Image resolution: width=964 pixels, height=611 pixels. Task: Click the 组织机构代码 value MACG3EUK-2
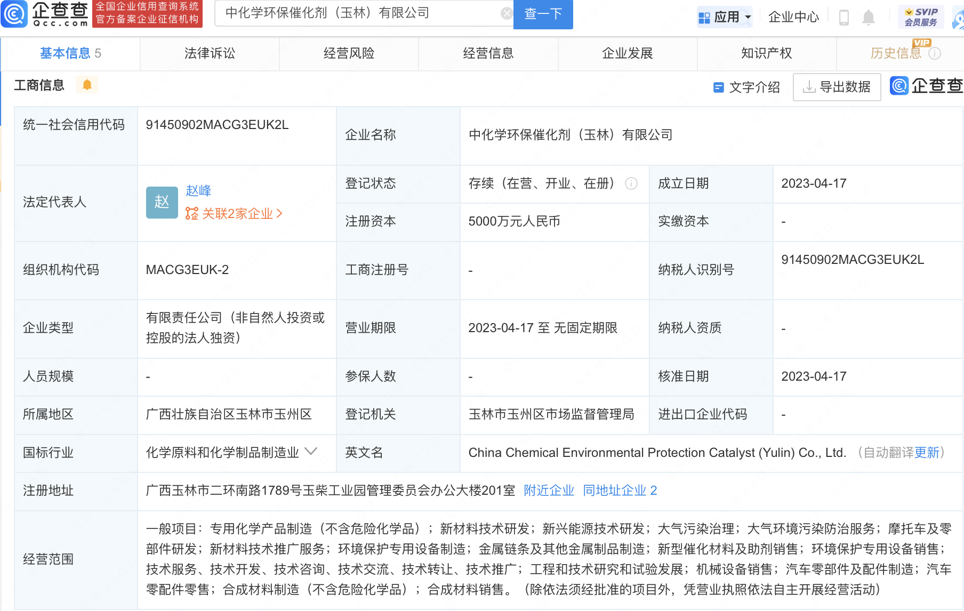(x=187, y=270)
